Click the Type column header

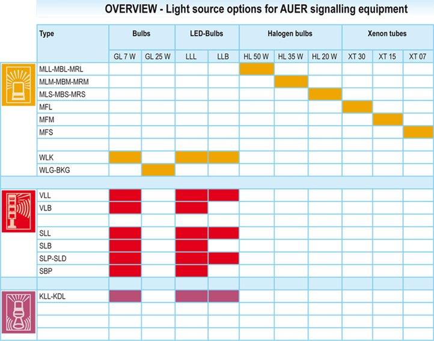[47, 34]
